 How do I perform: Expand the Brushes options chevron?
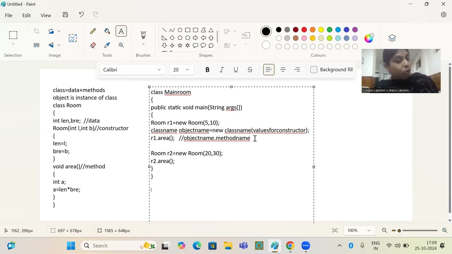coord(143,44)
